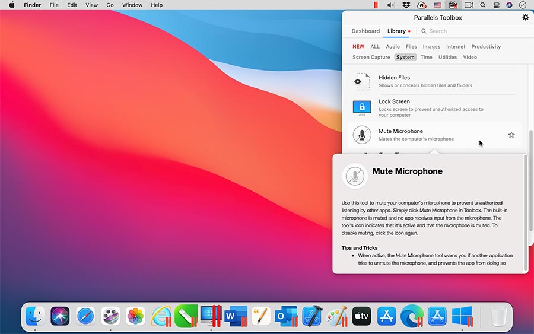This screenshot has height=334, width=534.
Task: Open Safari from the Dock
Action: click(85, 316)
